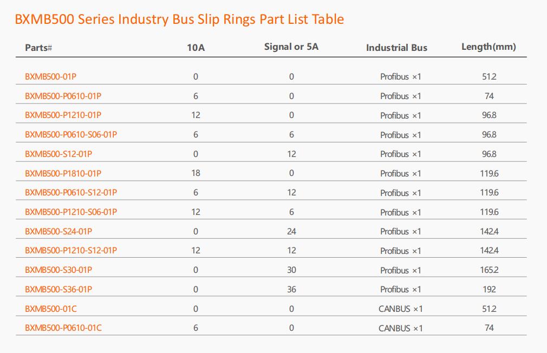This screenshot has width=547, height=353.
Task: Click the BXMB500-P1210-S12-01P part number
Action: point(71,251)
